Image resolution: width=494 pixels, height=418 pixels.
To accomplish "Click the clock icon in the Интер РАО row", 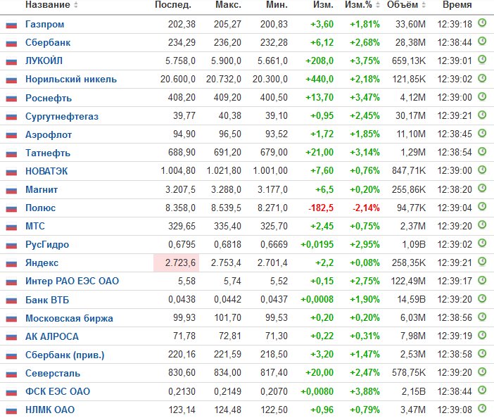I will [x=482, y=279].
